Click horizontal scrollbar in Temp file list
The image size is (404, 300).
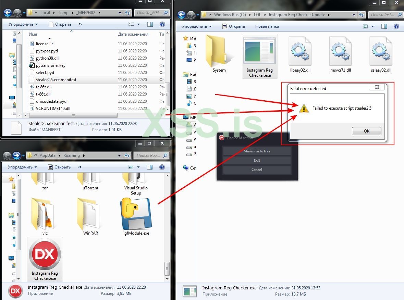tap(73, 115)
